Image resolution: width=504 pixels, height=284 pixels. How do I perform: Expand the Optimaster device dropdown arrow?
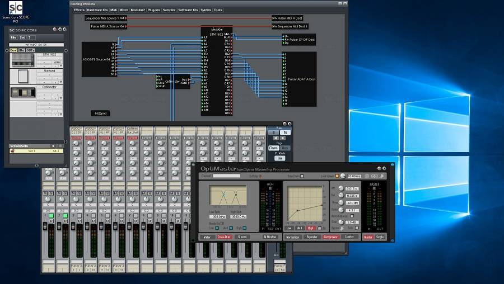[60, 98]
